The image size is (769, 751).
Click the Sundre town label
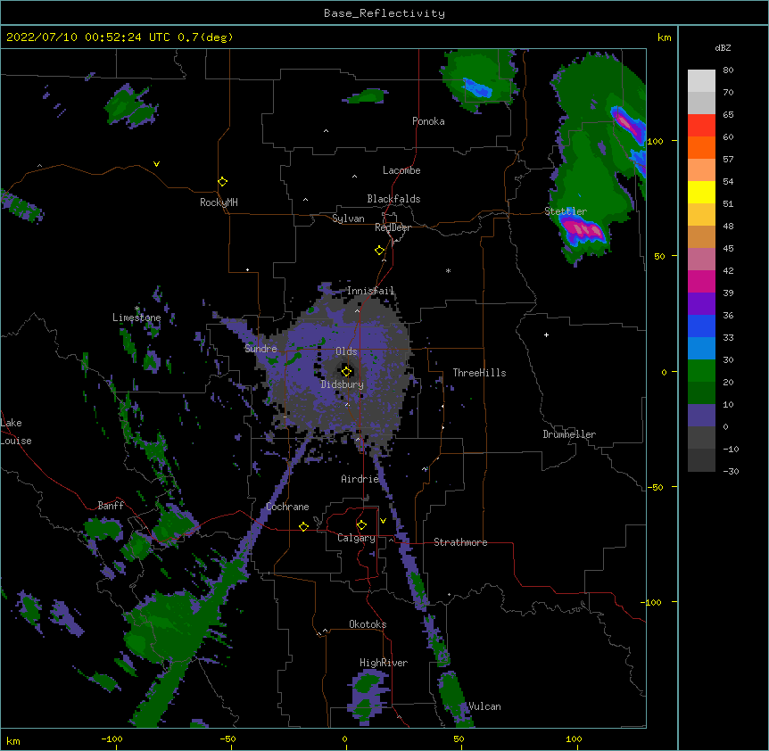(x=260, y=349)
